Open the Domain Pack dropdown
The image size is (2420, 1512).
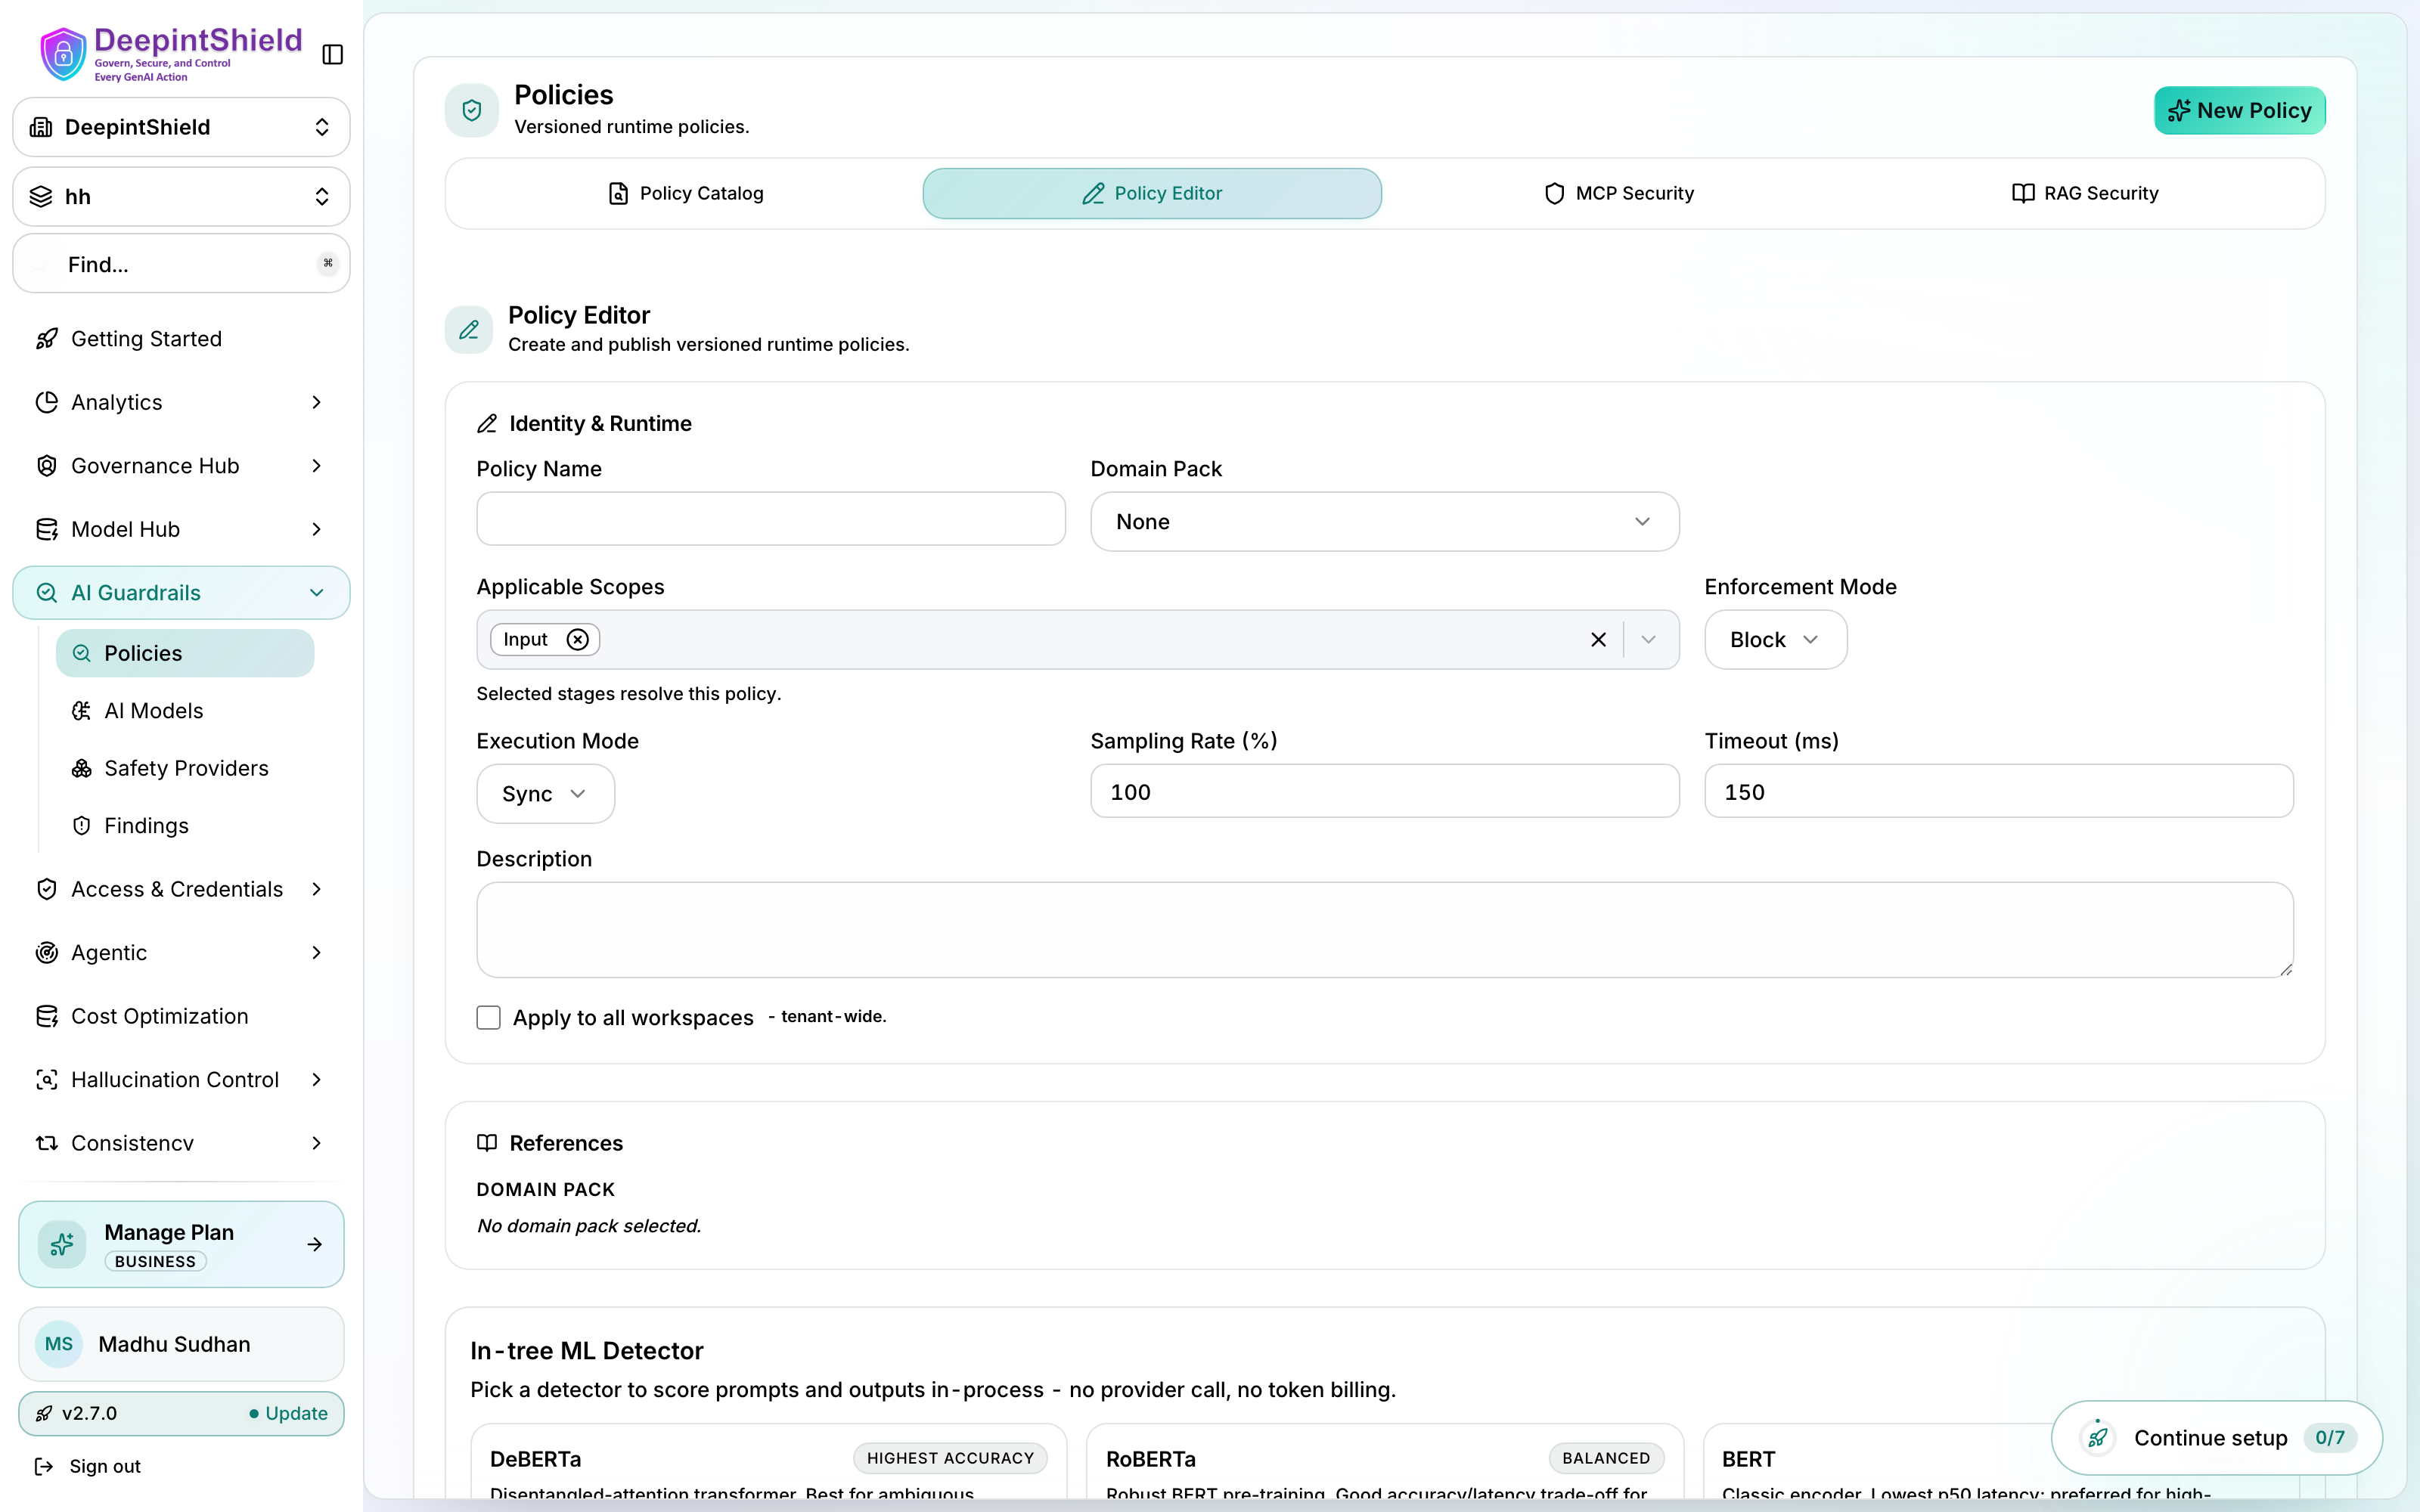point(1384,521)
